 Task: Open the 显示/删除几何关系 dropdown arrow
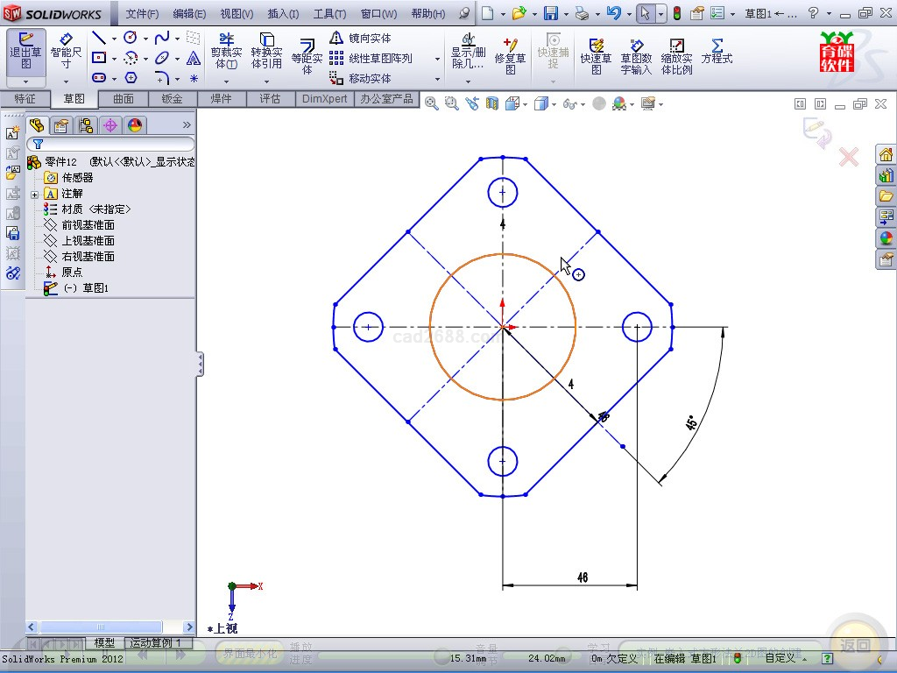[x=468, y=81]
